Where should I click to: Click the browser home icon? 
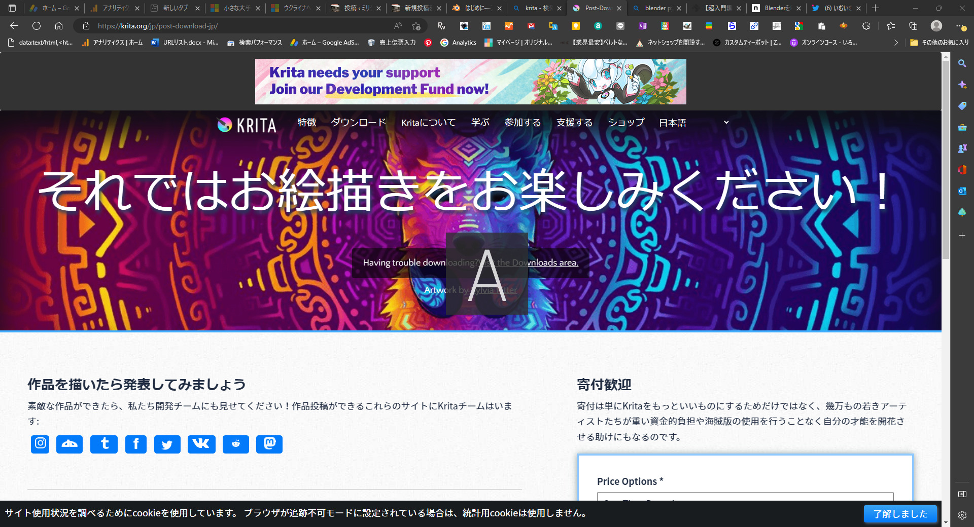(x=59, y=26)
